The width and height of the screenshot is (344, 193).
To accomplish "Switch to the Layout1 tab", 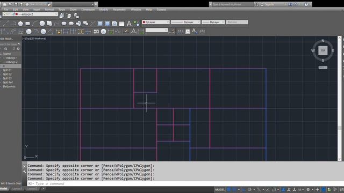I will pos(17,189).
